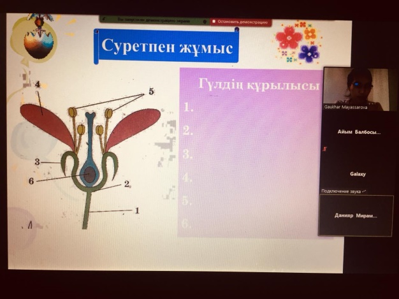This screenshot has width=399, height=299.
Task: Click the mic icon at left of sharing bar
Action: (104, 19)
